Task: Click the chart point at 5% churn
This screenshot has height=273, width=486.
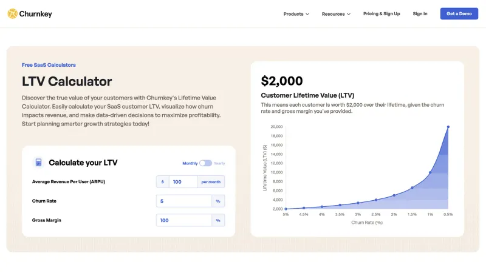Action: coord(286,209)
